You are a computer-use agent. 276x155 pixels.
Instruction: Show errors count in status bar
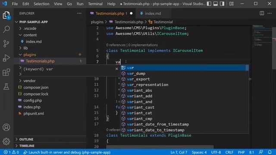click(x=7, y=152)
